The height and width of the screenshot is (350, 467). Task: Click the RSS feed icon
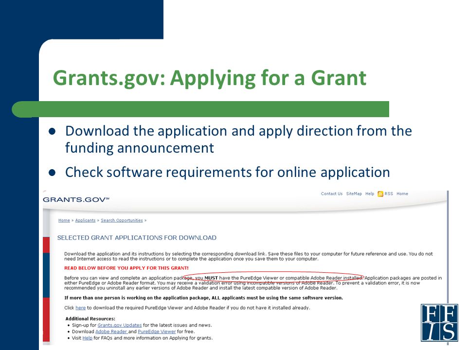tap(380, 194)
